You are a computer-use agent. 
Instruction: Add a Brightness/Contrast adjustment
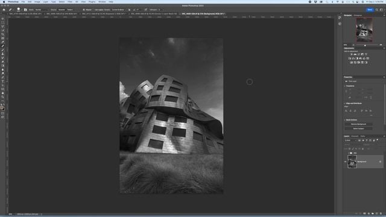pos(351,54)
